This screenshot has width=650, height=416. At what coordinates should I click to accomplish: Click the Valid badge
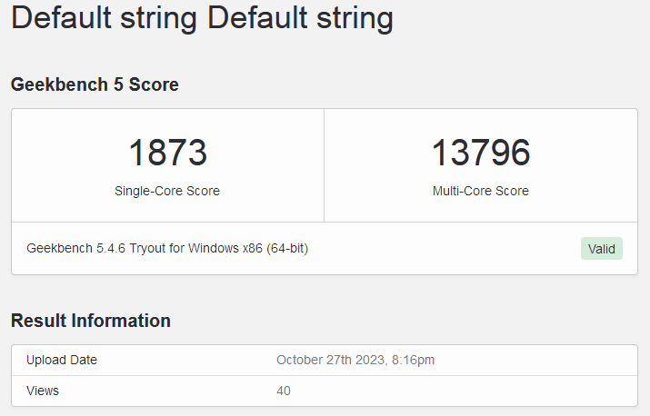[x=602, y=249]
